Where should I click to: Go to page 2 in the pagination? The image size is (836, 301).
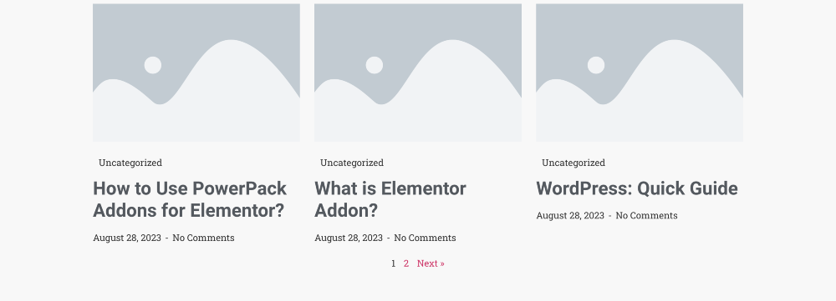[406, 263]
